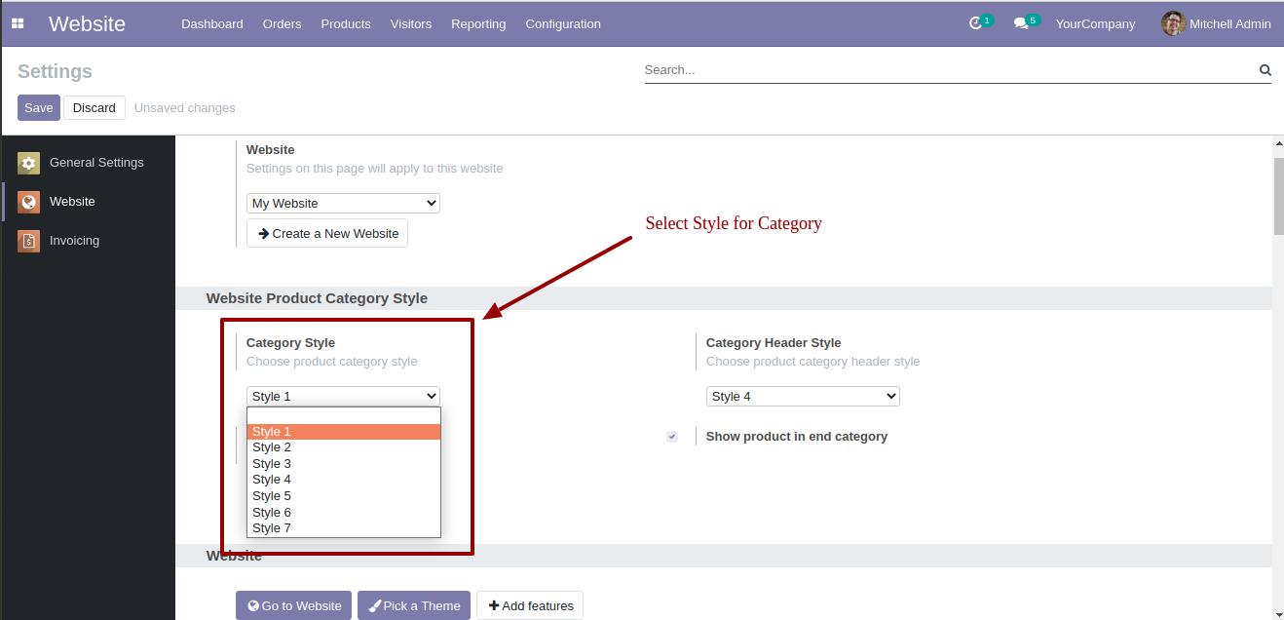Expand the Category Style dropdown
The height and width of the screenshot is (620, 1284).
click(343, 396)
